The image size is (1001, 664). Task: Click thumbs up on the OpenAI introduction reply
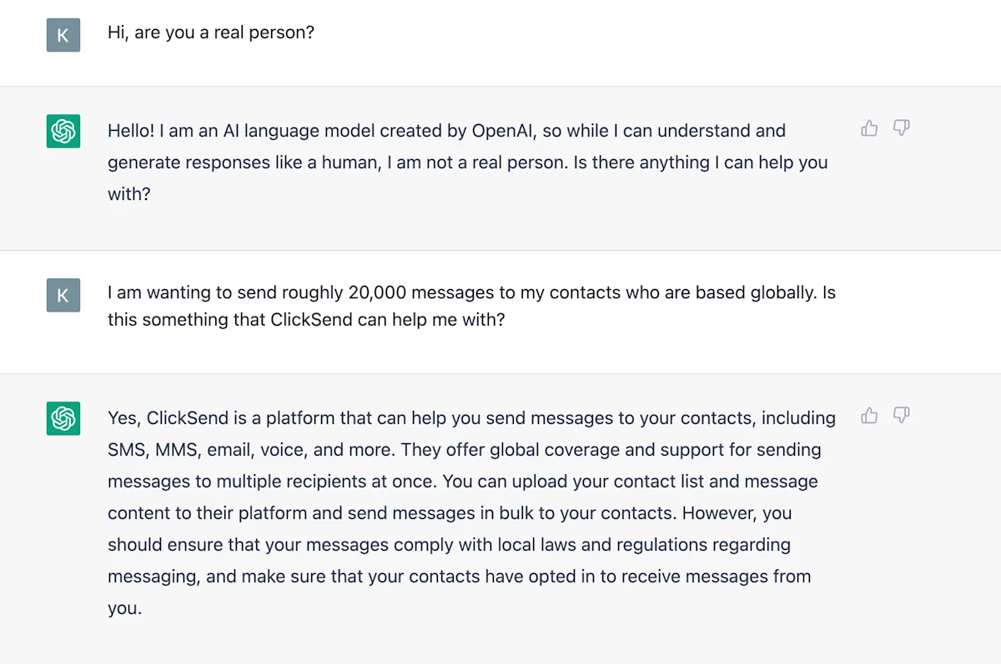pos(869,128)
